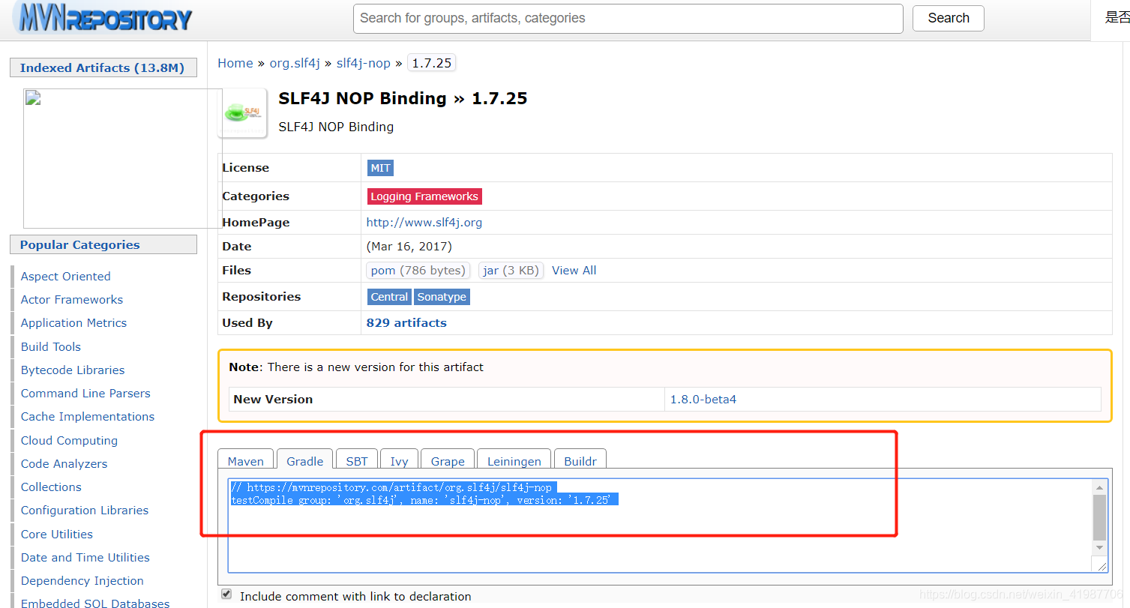1130x608 pixels.
Task: Switch to the Gradle tab
Action: 305,461
